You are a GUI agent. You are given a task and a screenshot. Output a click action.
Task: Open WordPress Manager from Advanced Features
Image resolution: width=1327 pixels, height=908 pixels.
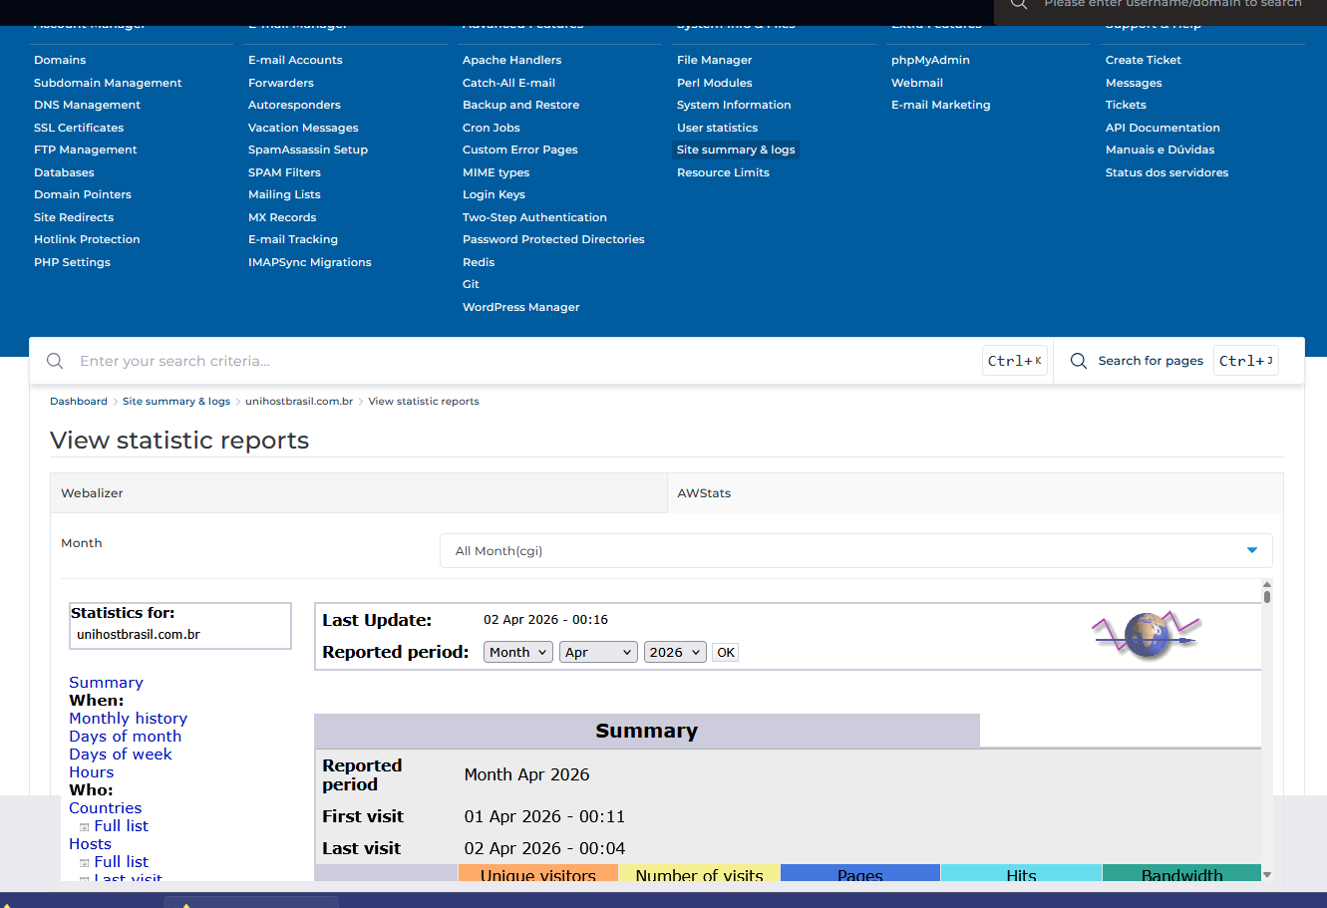coord(520,307)
